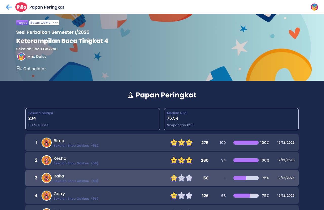The height and width of the screenshot is (210, 324).
Task: Click the podium icon beside Papan Peringkat
Action: (x=131, y=95)
